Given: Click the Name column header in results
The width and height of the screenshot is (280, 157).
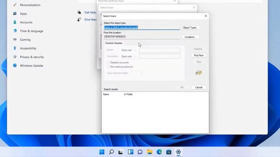Looking at the screenshot, I should (112, 94).
